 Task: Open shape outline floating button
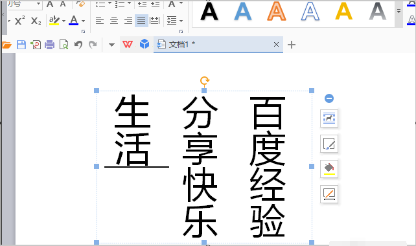click(329, 194)
